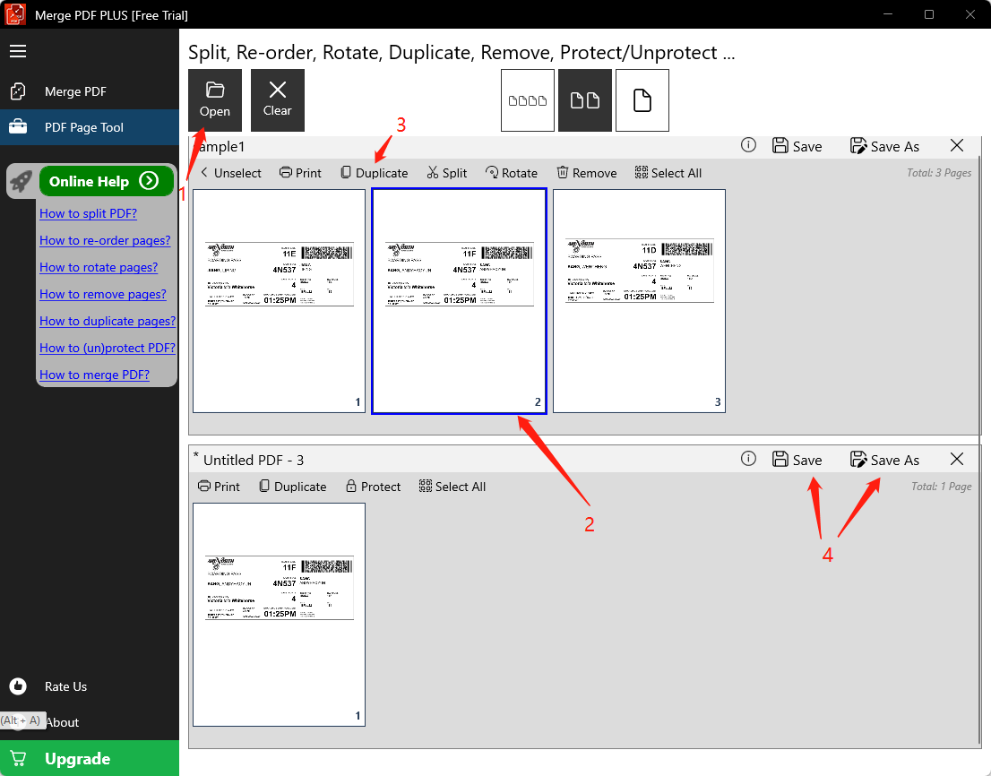Select Merge PDF in the sidebar
This screenshot has height=776, width=991.
coord(89,91)
